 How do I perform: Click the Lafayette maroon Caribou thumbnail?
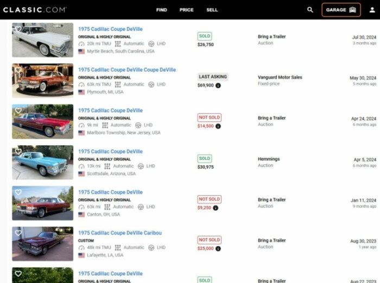tap(42, 244)
